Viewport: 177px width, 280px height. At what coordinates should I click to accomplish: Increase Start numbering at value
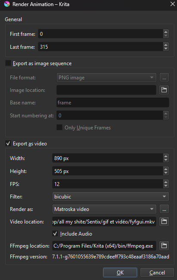[166, 113]
